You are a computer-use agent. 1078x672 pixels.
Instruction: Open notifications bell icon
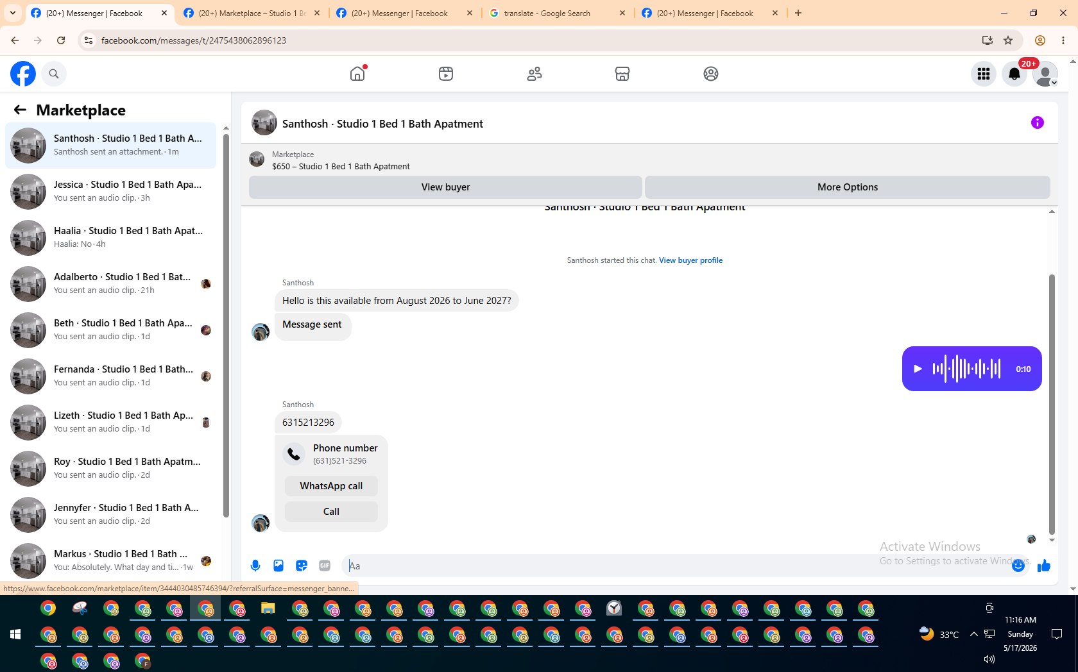1014,74
